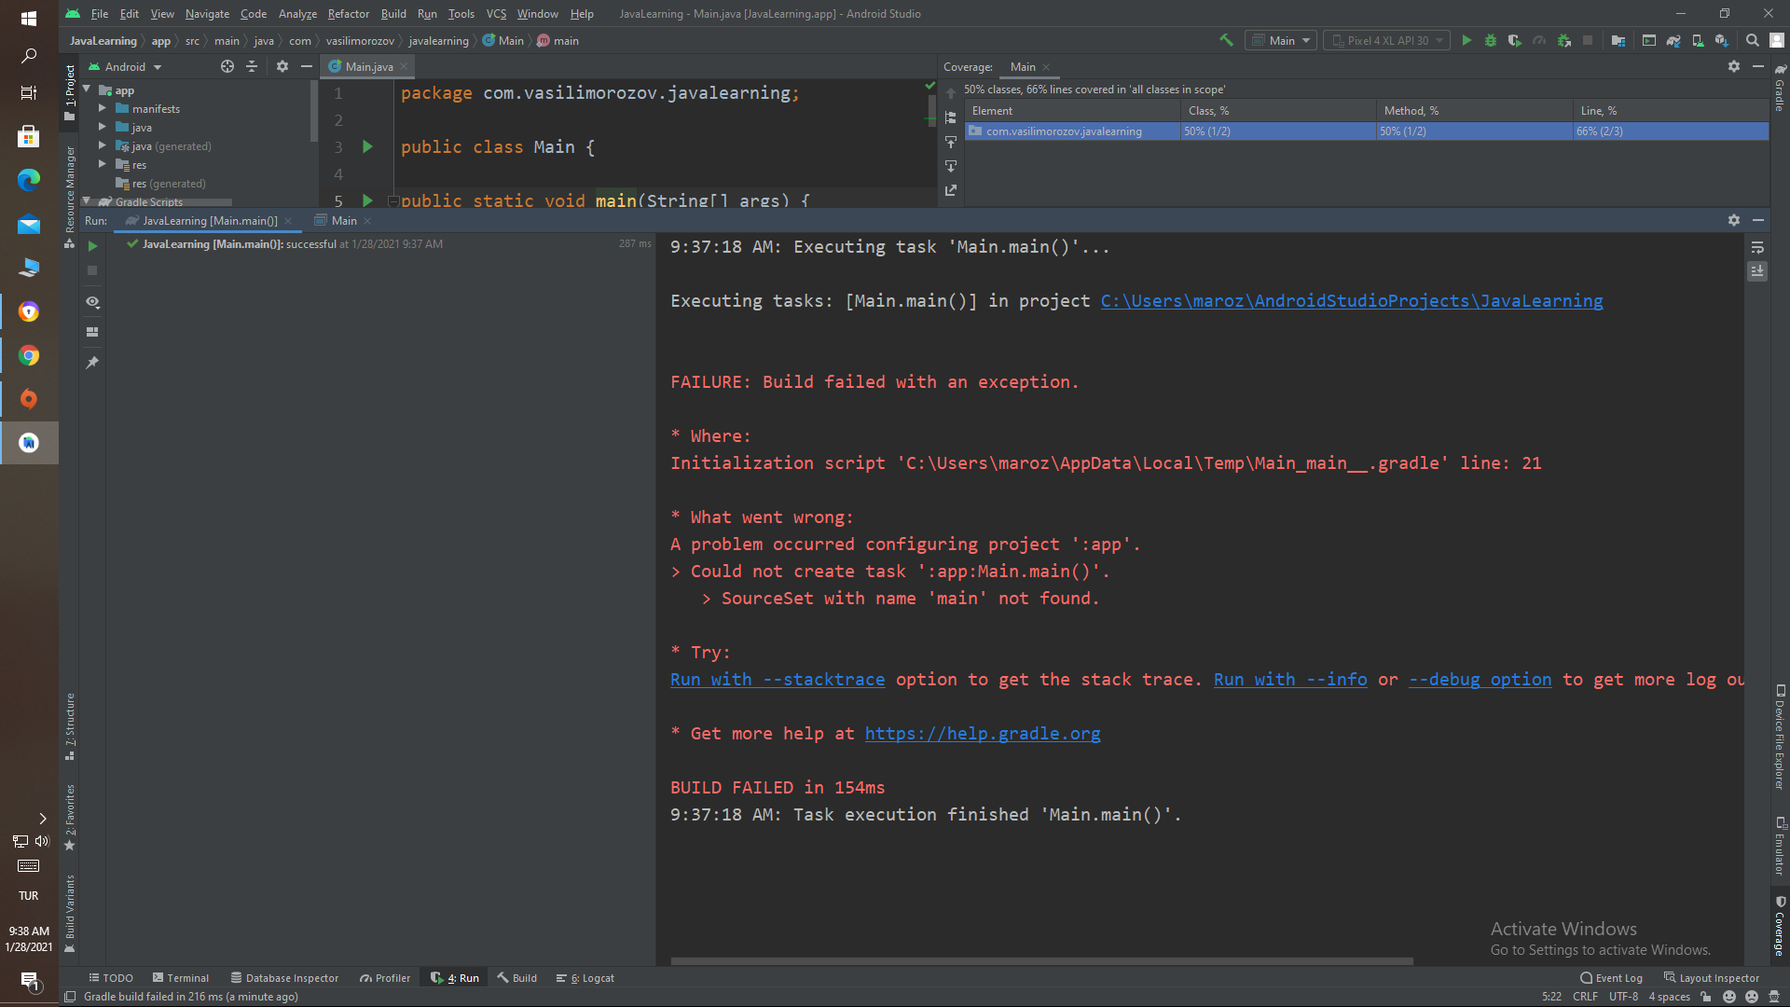The width and height of the screenshot is (1790, 1007).
Task: Open Run panel gear settings
Action: point(1734,220)
